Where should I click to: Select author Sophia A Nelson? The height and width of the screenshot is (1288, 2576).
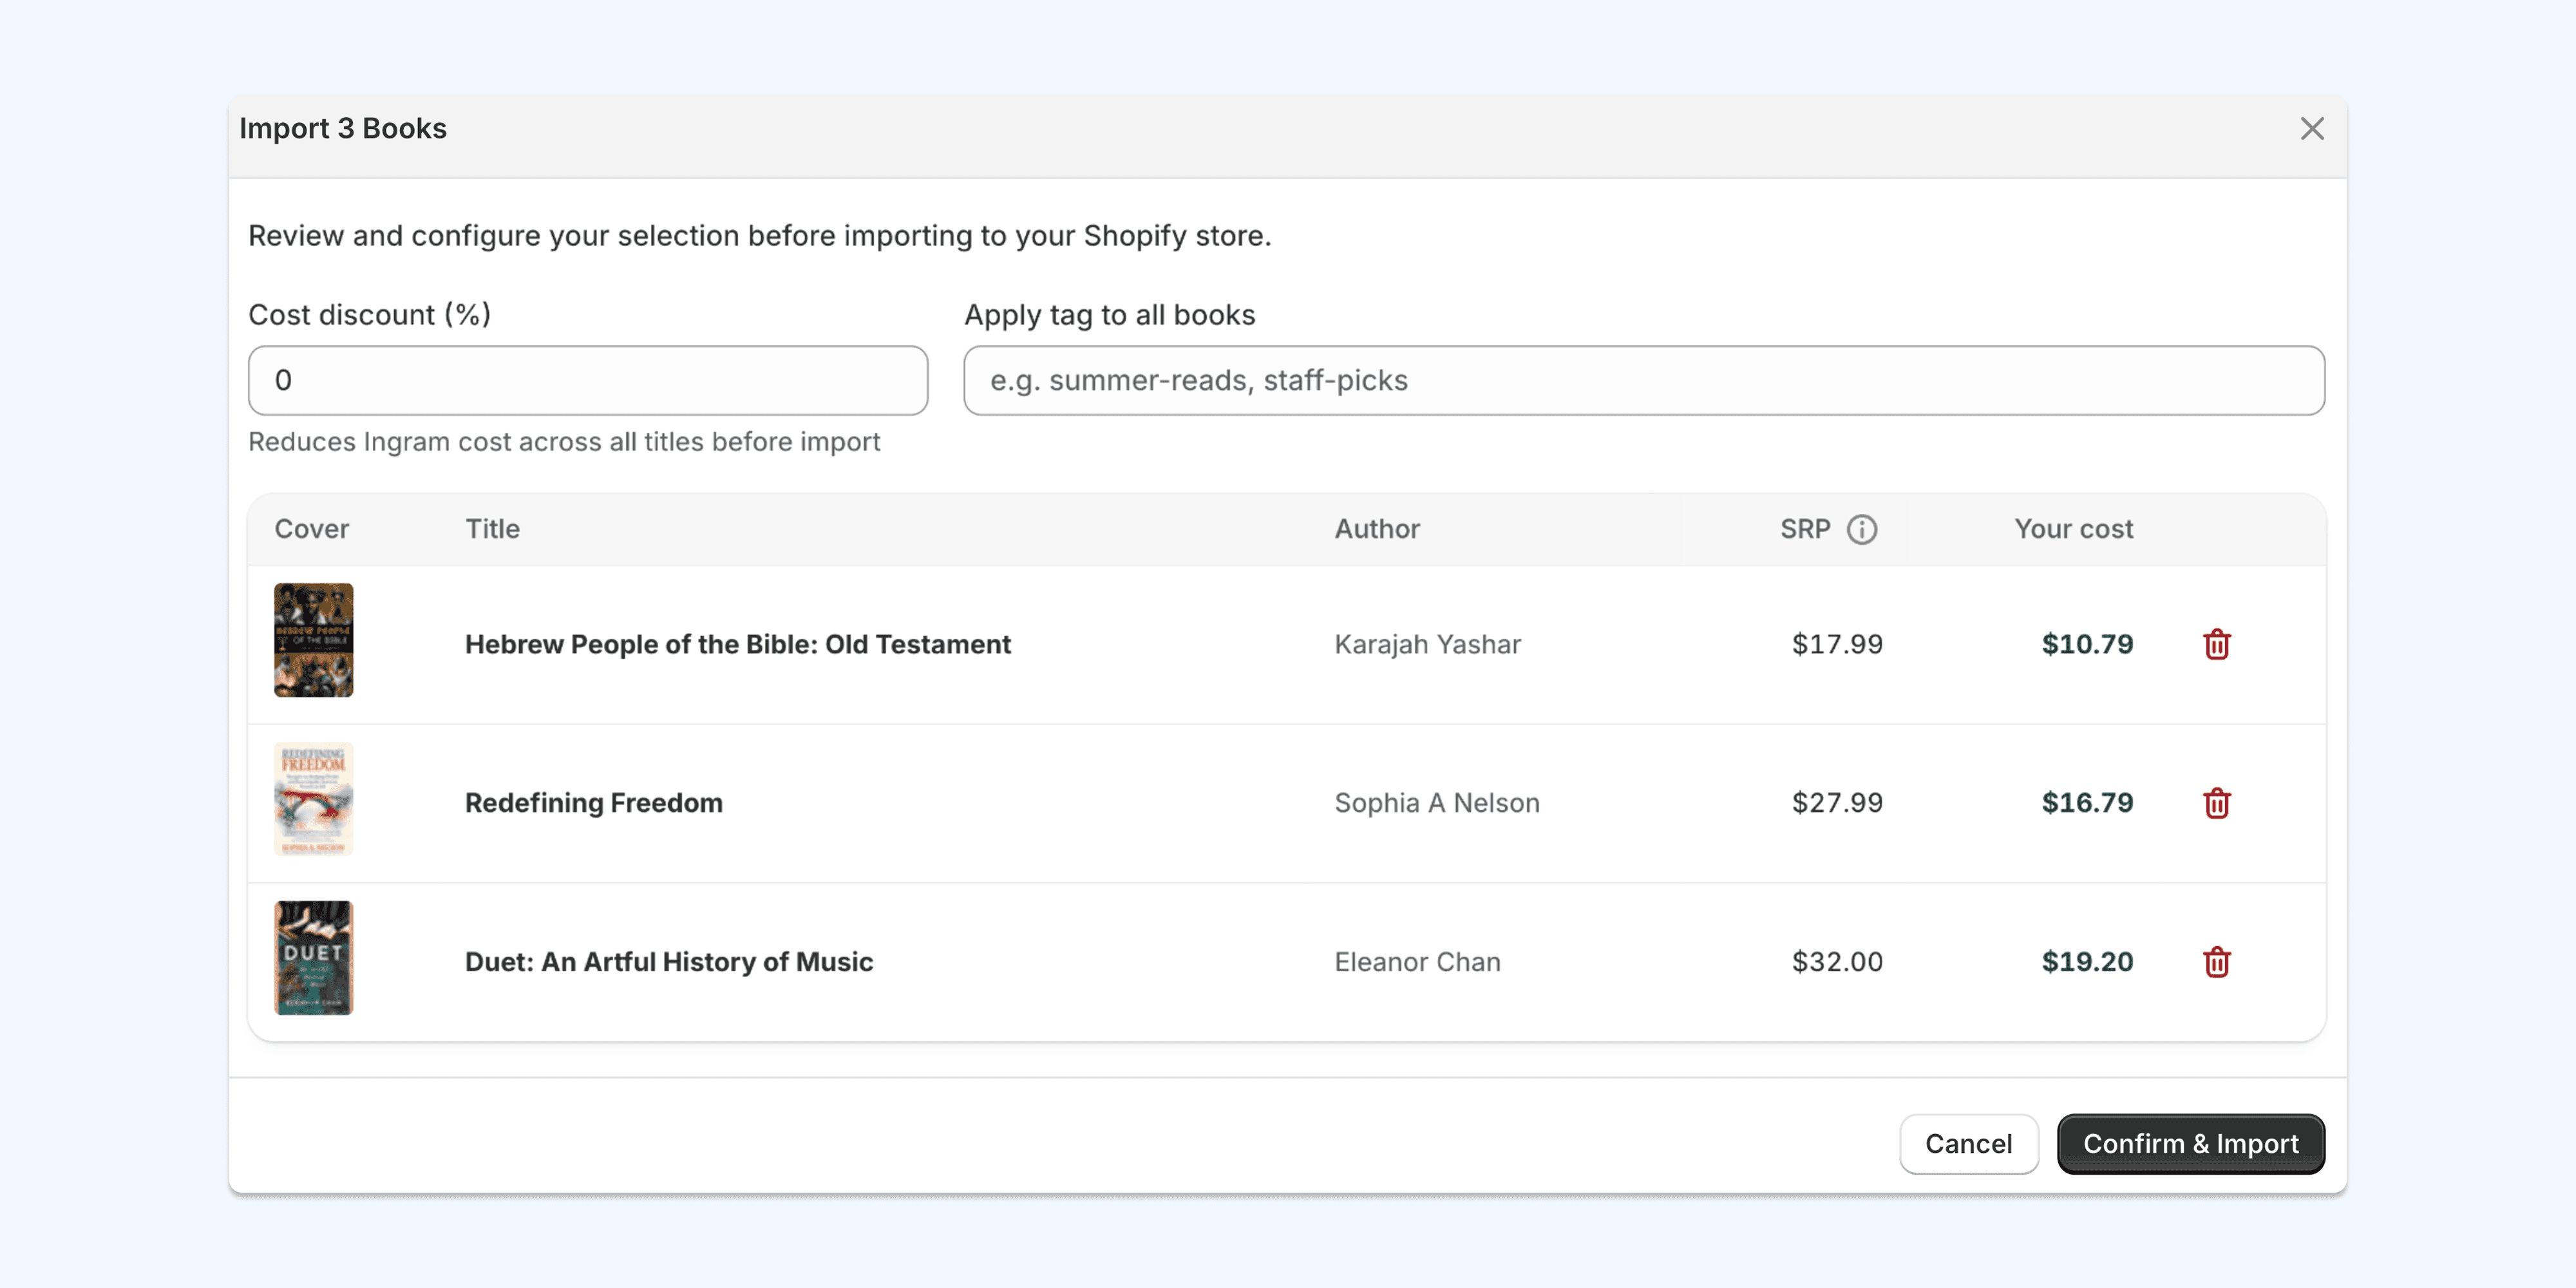1437,803
